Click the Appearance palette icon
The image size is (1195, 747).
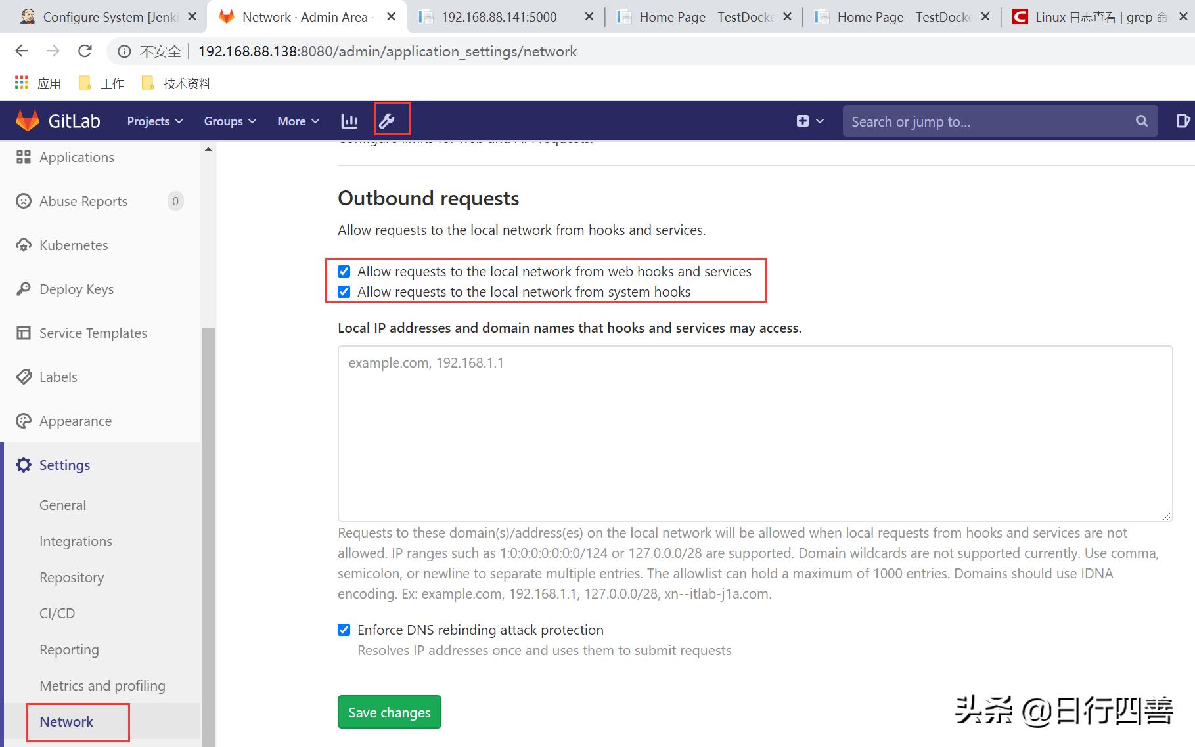click(24, 421)
